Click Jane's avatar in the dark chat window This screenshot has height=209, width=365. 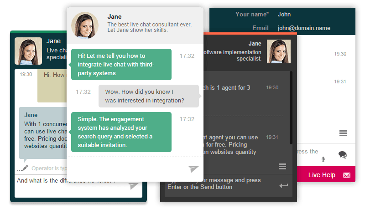tap(279, 51)
